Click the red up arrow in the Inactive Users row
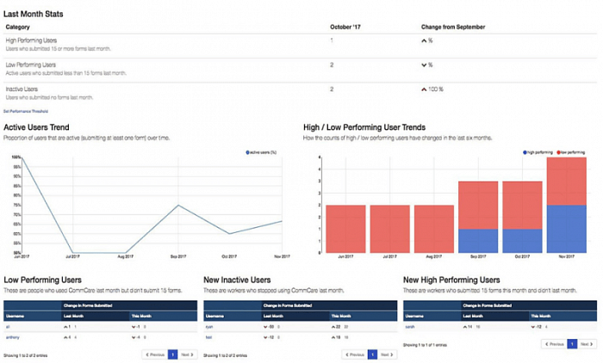603x363 pixels. tap(424, 89)
